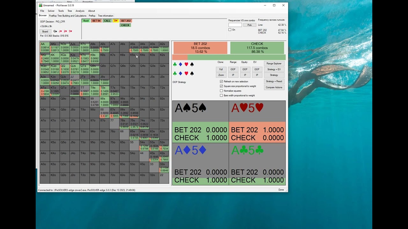408x229 pixels.
Task: Switch to the Preflop tab
Action: coord(92,16)
